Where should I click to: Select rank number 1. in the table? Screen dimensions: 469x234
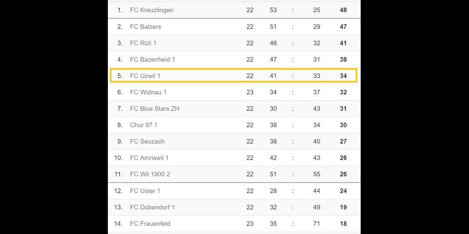tap(120, 10)
